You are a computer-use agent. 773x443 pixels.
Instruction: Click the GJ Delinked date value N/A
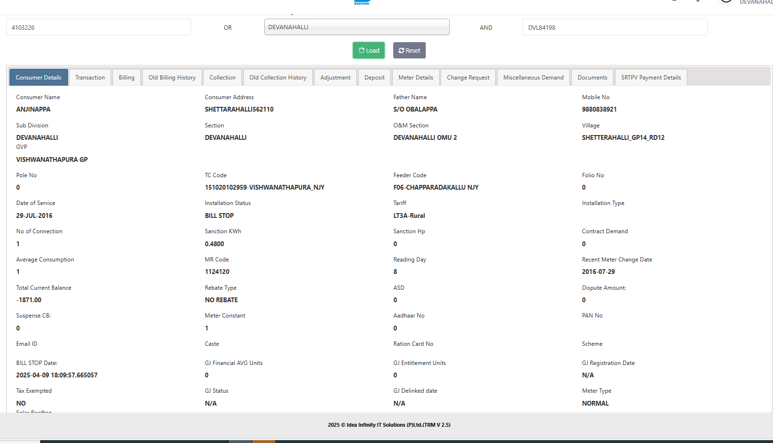point(399,403)
